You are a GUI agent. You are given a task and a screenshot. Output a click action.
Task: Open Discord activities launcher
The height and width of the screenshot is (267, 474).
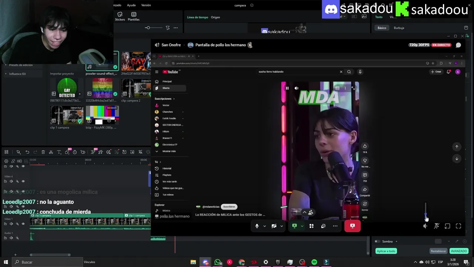pyautogui.click(x=311, y=226)
